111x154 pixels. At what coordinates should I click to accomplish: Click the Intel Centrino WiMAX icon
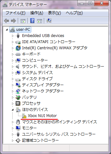pyautogui.click(x=18, y=48)
